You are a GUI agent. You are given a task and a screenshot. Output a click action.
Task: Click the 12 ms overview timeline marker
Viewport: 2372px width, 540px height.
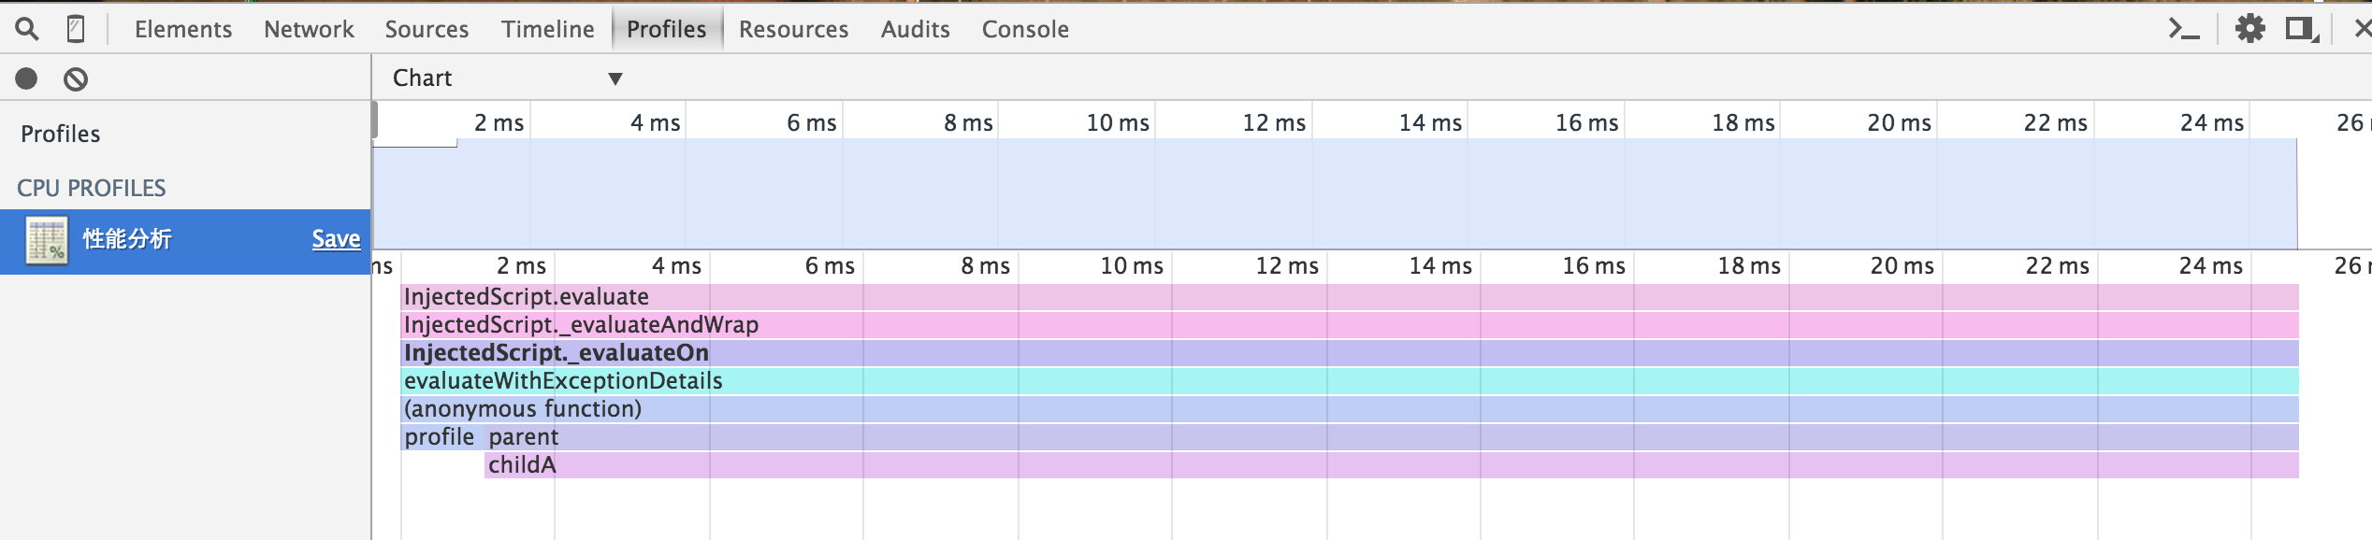tap(1274, 122)
